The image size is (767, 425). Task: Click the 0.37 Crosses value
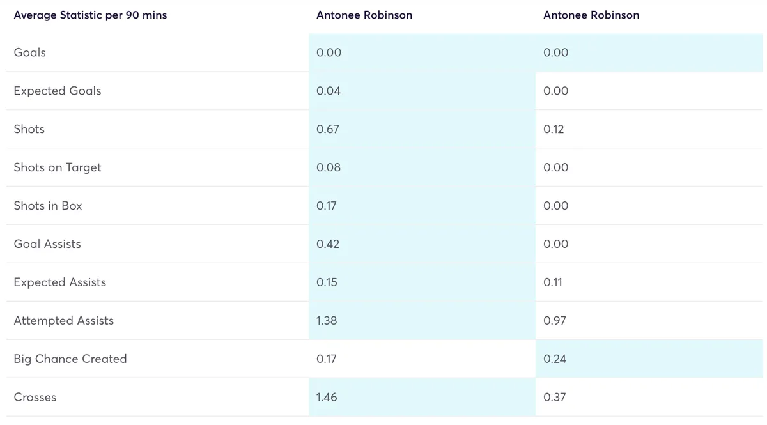pyautogui.click(x=555, y=398)
